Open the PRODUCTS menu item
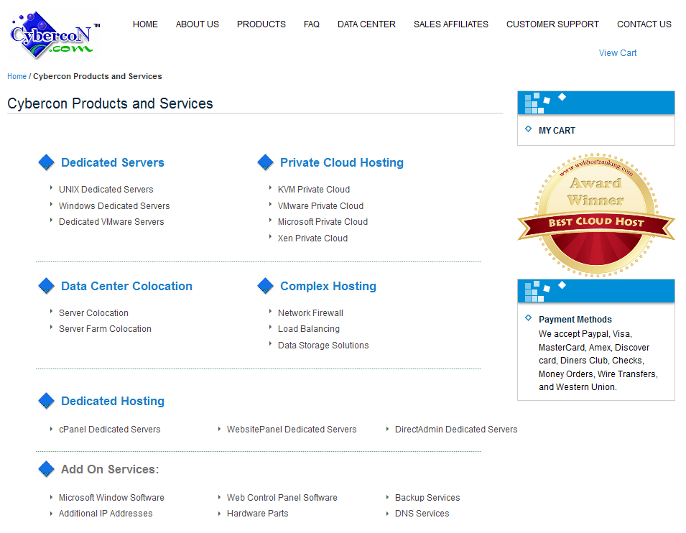Image resolution: width=686 pixels, height=533 pixels. tap(261, 24)
